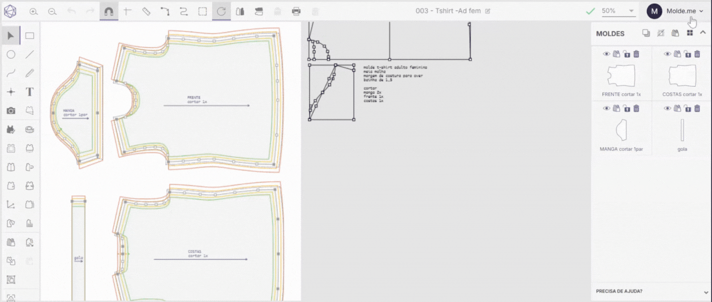Collapse the MOLDES panel
The width and height of the screenshot is (712, 302).
703,33
